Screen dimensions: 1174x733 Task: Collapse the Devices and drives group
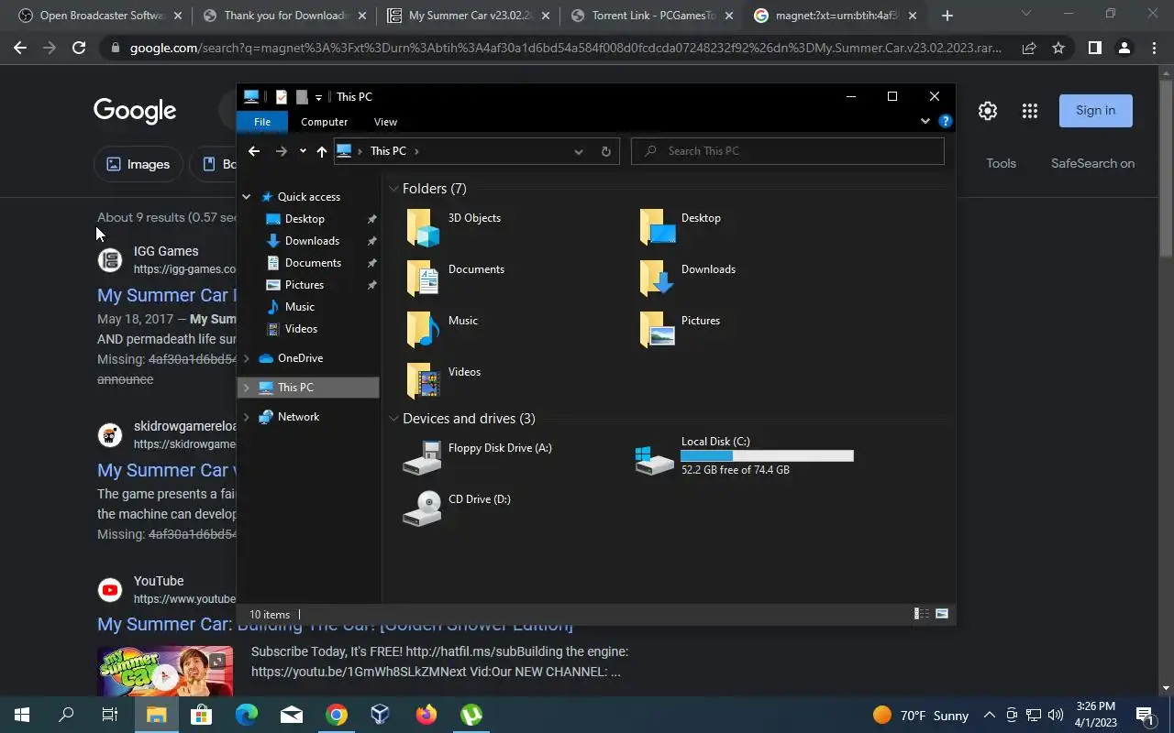(x=393, y=419)
